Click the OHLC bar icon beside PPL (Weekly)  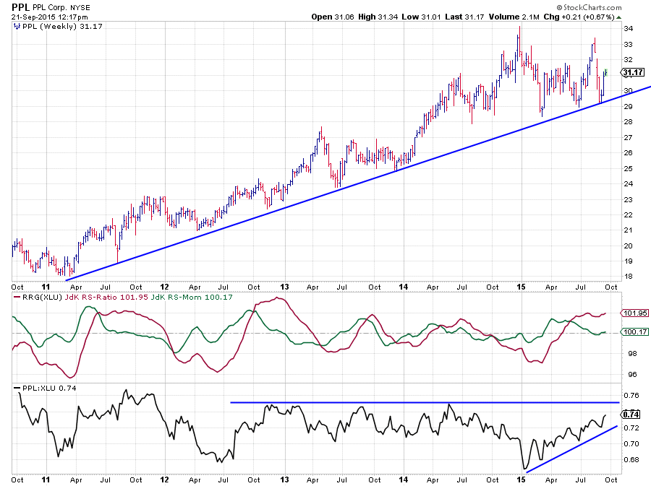17,25
